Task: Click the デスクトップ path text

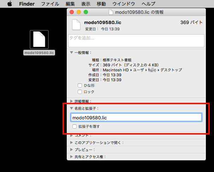Action: click(x=171, y=70)
